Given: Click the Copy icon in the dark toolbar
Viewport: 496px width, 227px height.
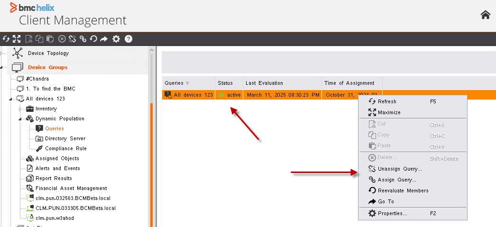Looking at the screenshot, I should pyautogui.click(x=39, y=39).
